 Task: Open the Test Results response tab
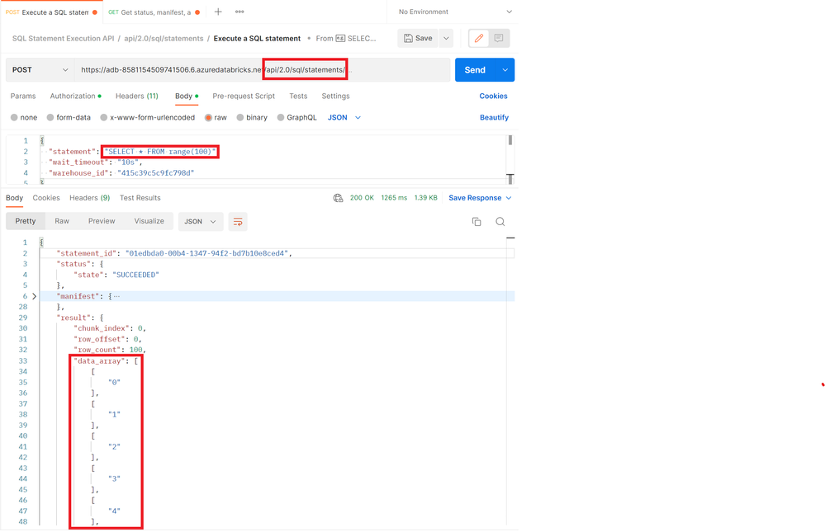(140, 198)
